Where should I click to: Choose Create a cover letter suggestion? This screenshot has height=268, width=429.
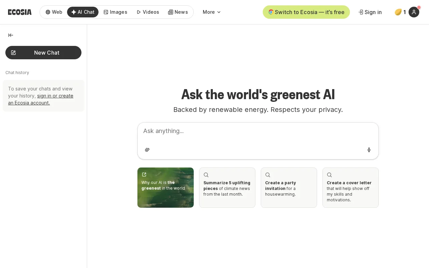click(x=351, y=188)
